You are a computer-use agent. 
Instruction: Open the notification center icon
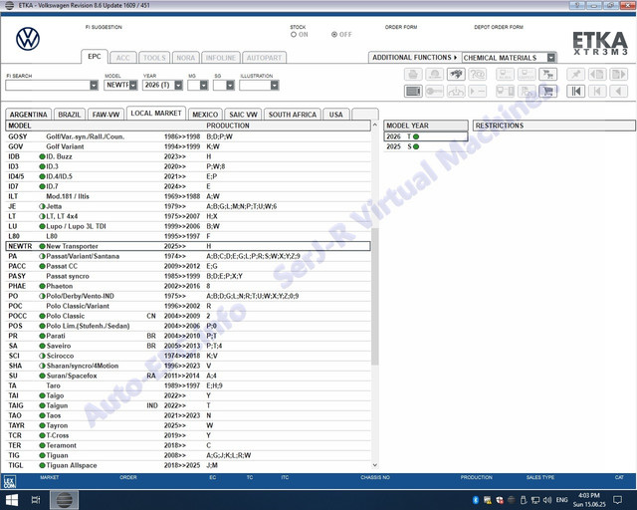tap(617, 500)
